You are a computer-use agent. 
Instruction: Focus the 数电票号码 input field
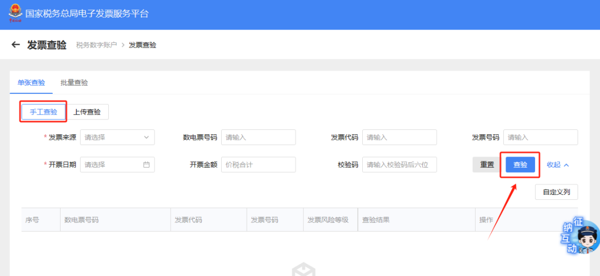(x=258, y=137)
